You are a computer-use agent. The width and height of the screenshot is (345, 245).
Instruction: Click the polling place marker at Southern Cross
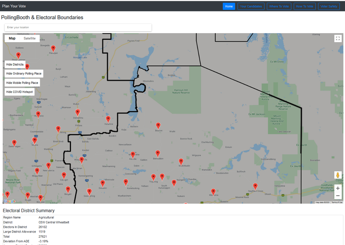pyautogui.click(x=255, y=186)
